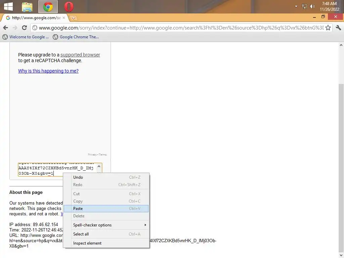Bookmark this page with the star

(328, 28)
